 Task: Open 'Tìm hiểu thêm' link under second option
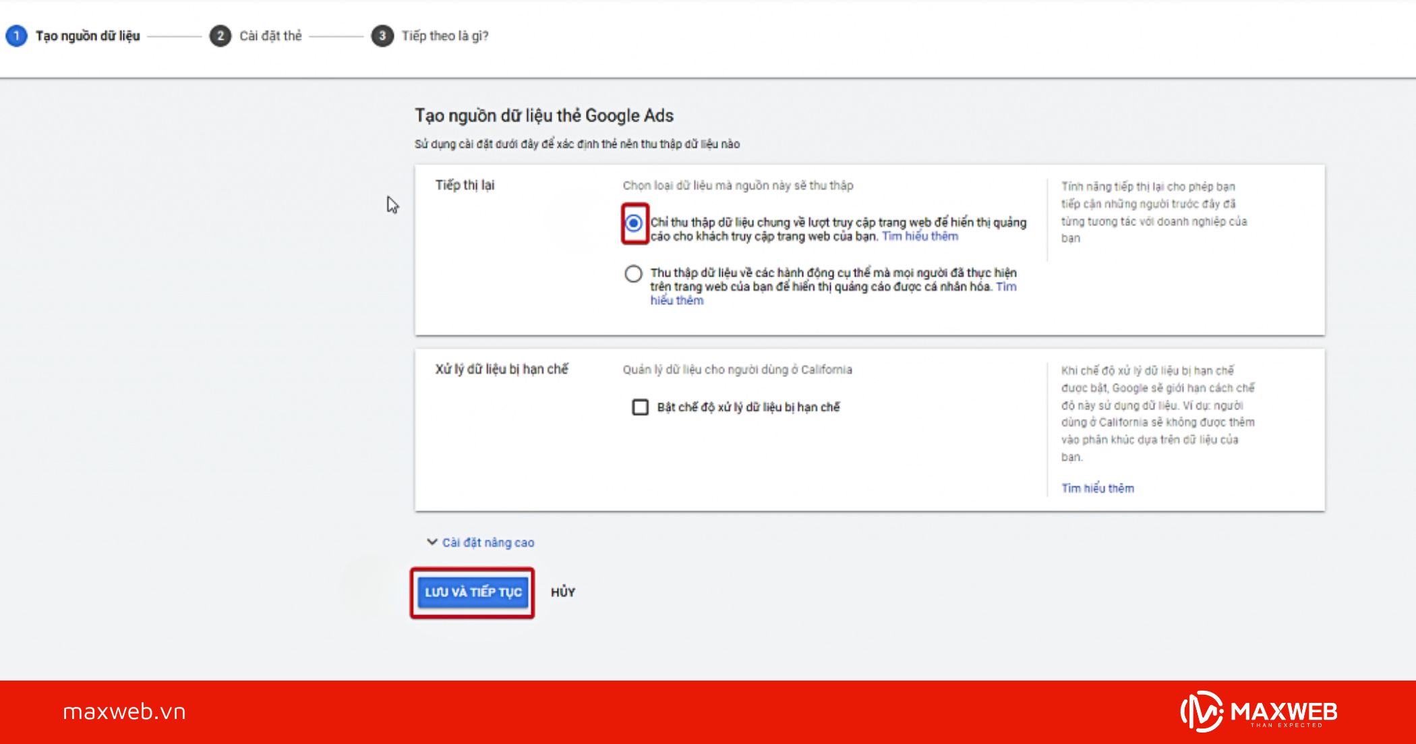click(676, 300)
